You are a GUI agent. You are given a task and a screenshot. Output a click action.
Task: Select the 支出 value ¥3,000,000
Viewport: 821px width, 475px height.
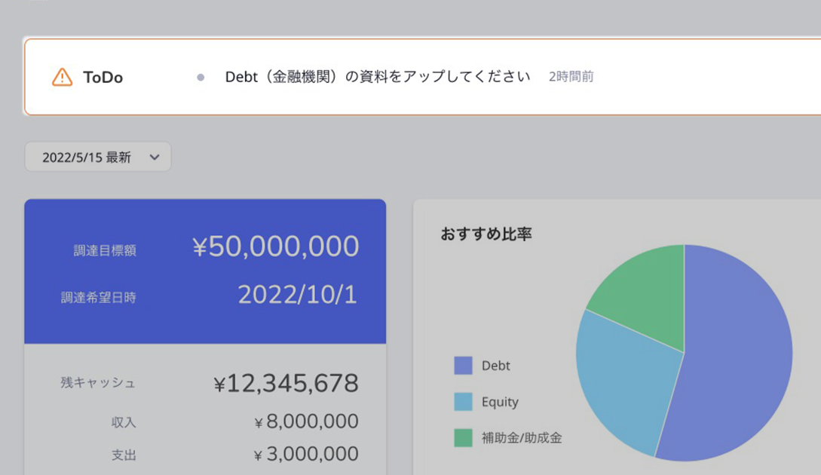tap(305, 455)
